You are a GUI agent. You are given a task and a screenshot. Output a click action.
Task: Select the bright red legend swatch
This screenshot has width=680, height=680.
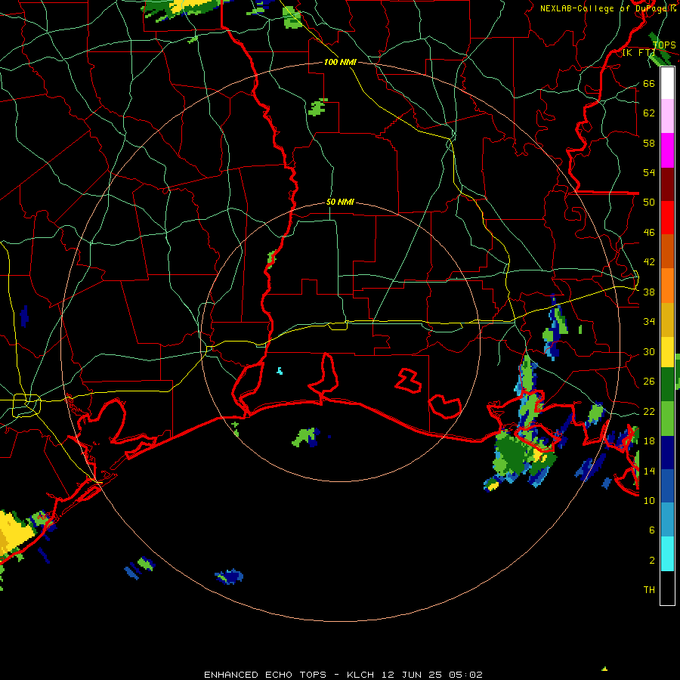pyautogui.click(x=667, y=218)
